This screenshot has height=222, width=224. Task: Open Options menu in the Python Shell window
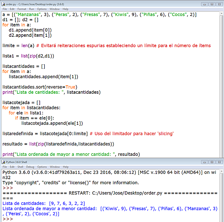click(42, 167)
